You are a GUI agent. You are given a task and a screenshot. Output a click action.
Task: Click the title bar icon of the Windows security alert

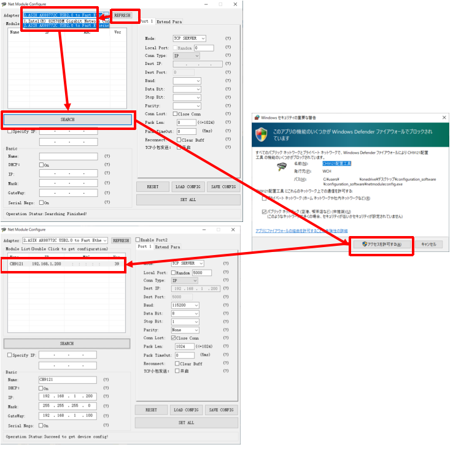click(x=257, y=118)
